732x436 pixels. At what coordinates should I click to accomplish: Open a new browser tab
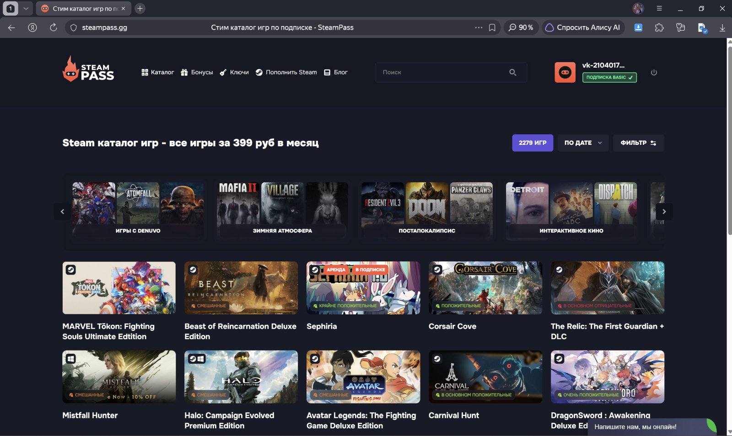tap(140, 8)
